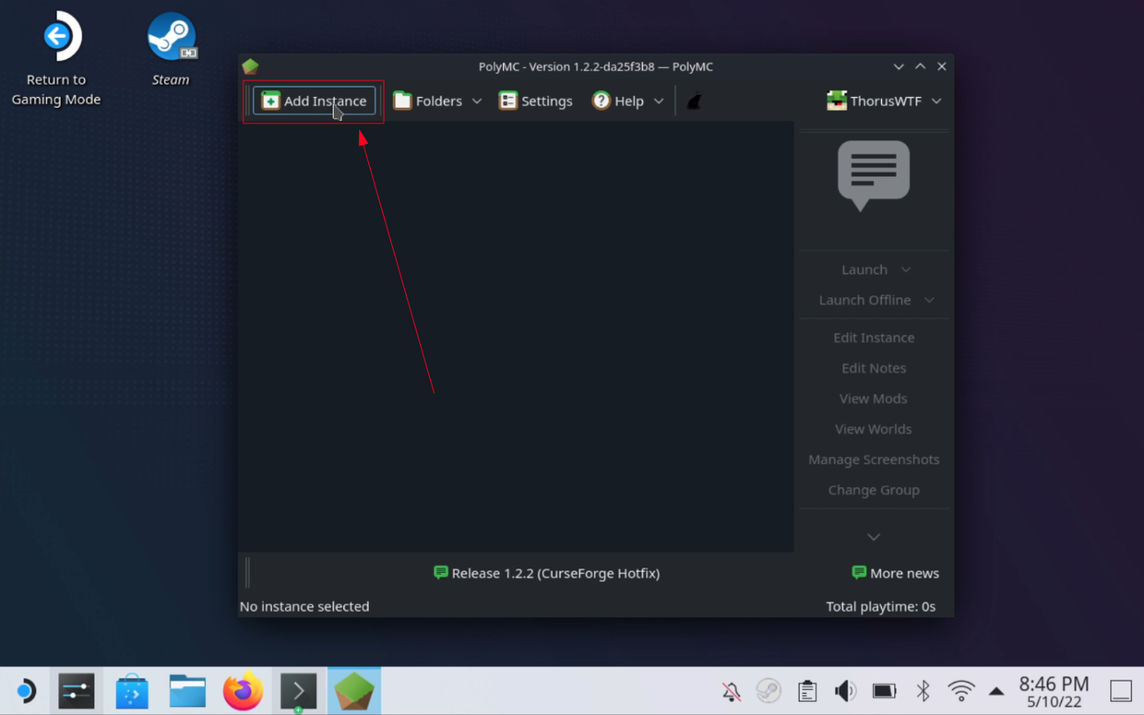Show hidden tray icons arrow
Viewport: 1144px width, 715px height.
(x=996, y=691)
